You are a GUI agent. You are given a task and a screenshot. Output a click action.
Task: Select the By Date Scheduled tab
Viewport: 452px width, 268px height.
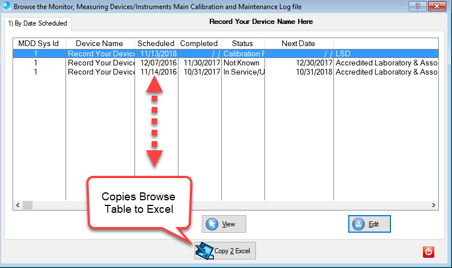[38, 23]
